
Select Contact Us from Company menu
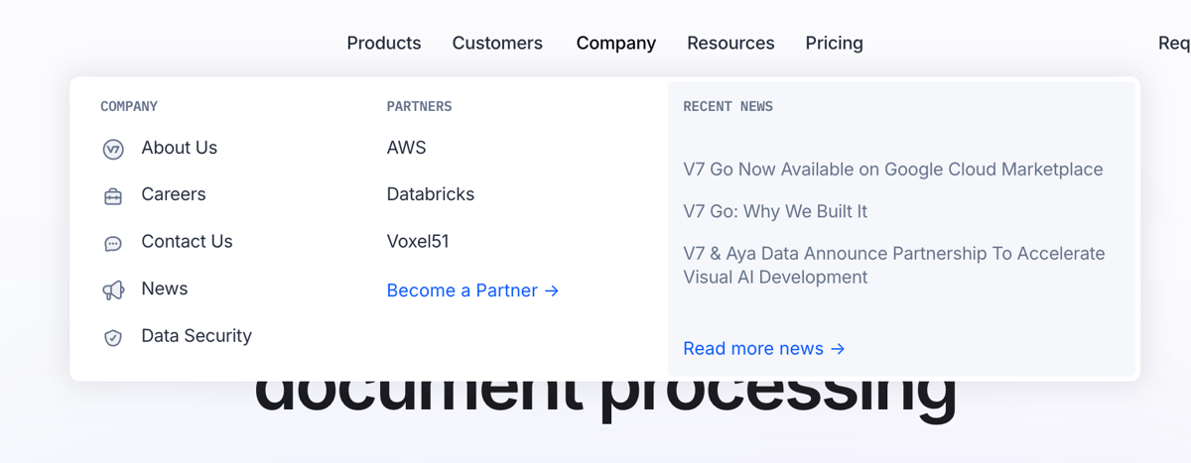pyautogui.click(x=187, y=241)
